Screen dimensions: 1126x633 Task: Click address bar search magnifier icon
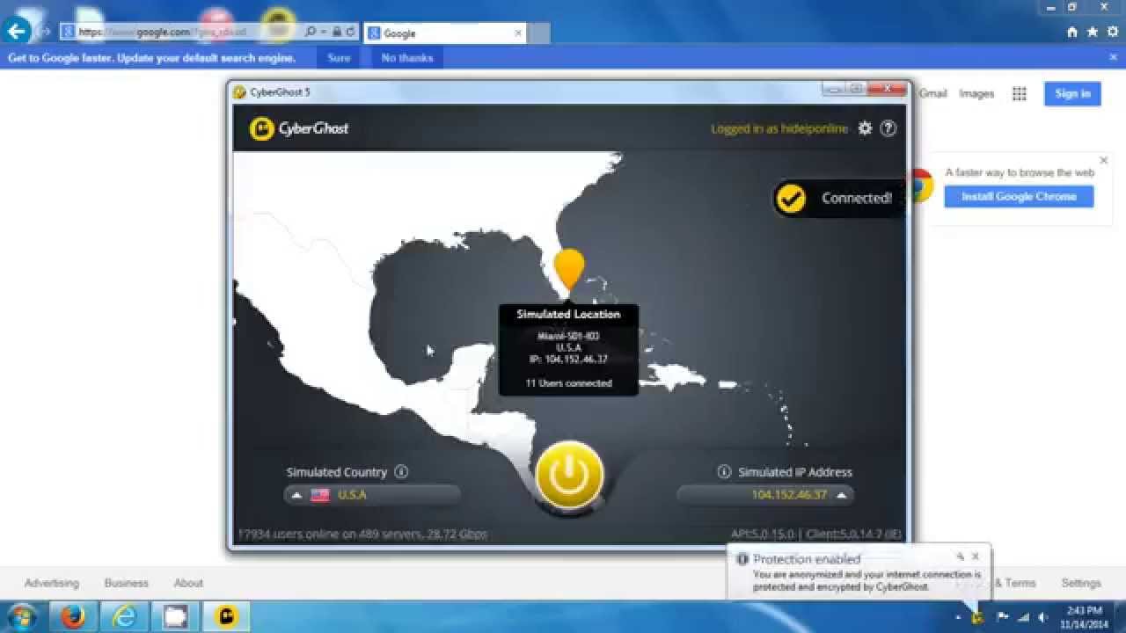click(x=311, y=32)
